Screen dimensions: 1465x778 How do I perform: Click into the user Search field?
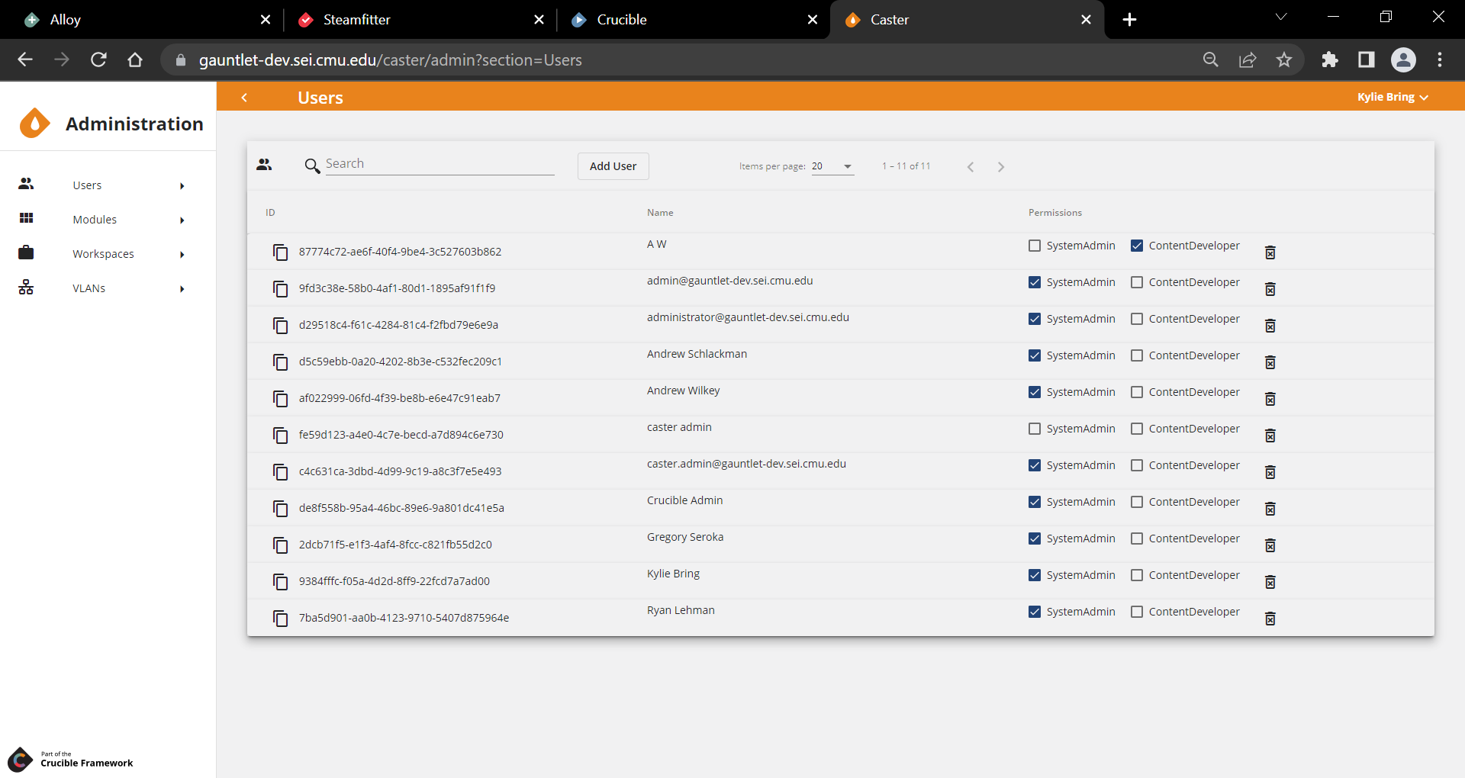(439, 164)
